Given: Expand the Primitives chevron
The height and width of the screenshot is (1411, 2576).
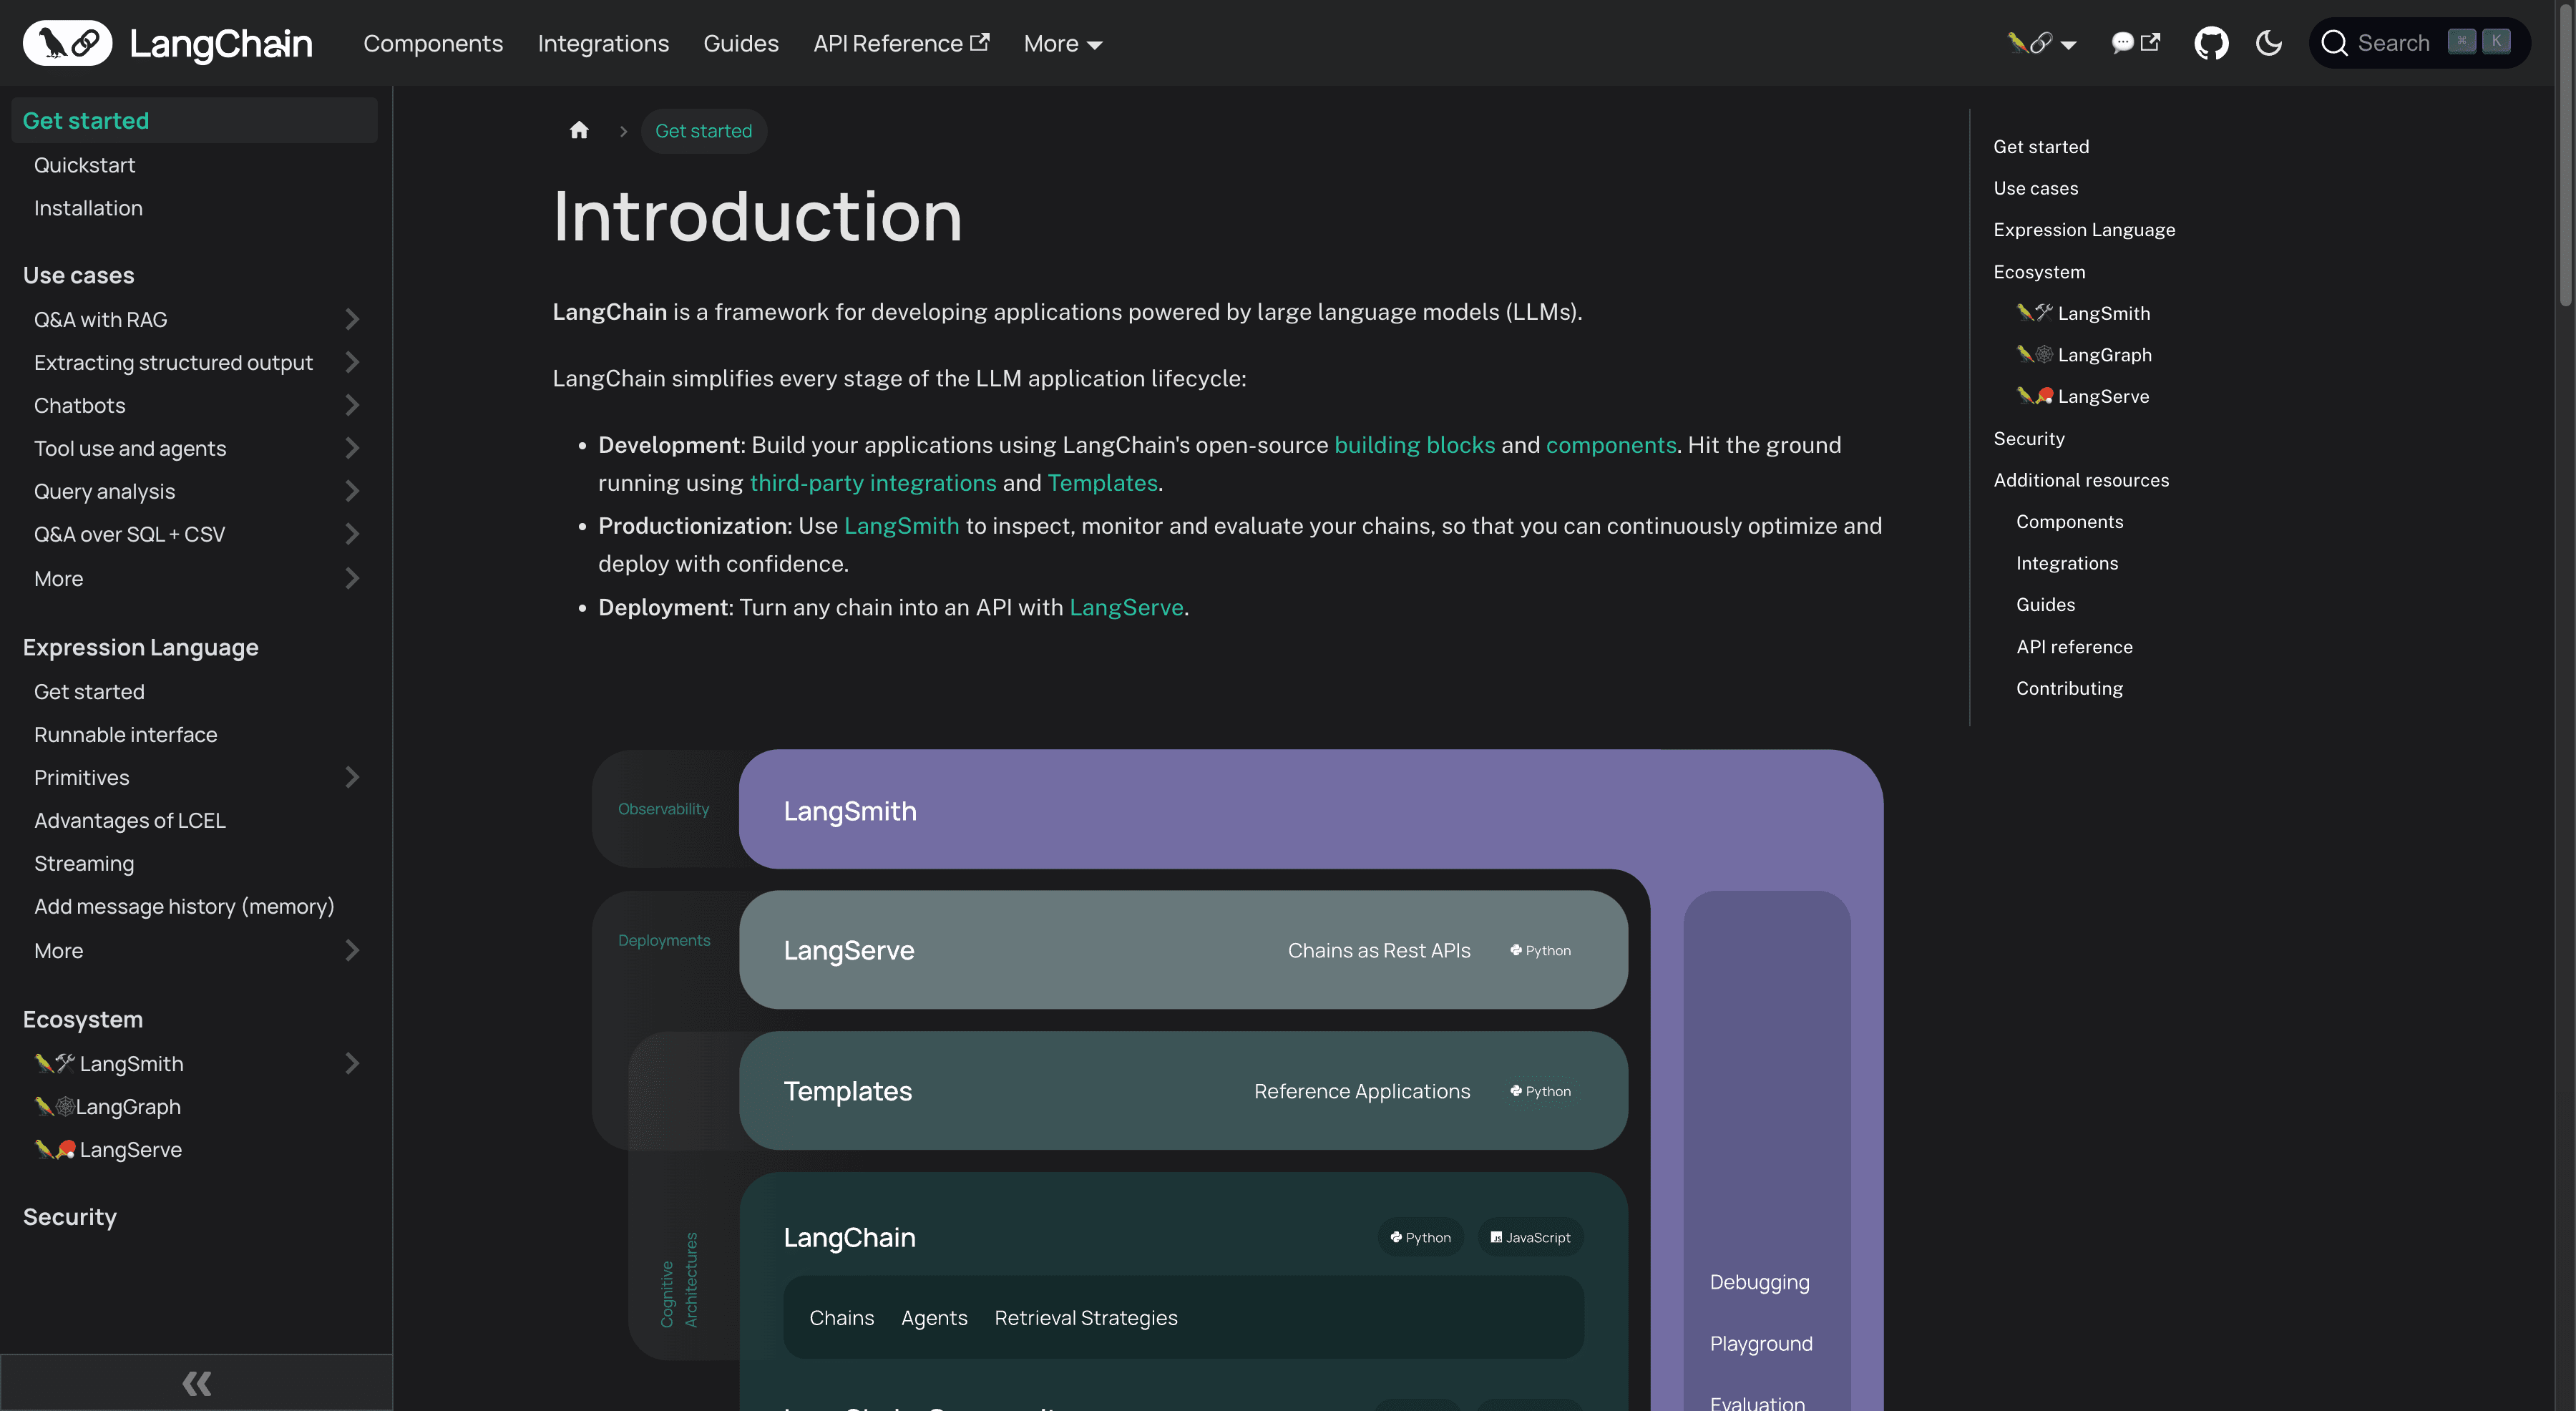Looking at the screenshot, I should coord(352,777).
